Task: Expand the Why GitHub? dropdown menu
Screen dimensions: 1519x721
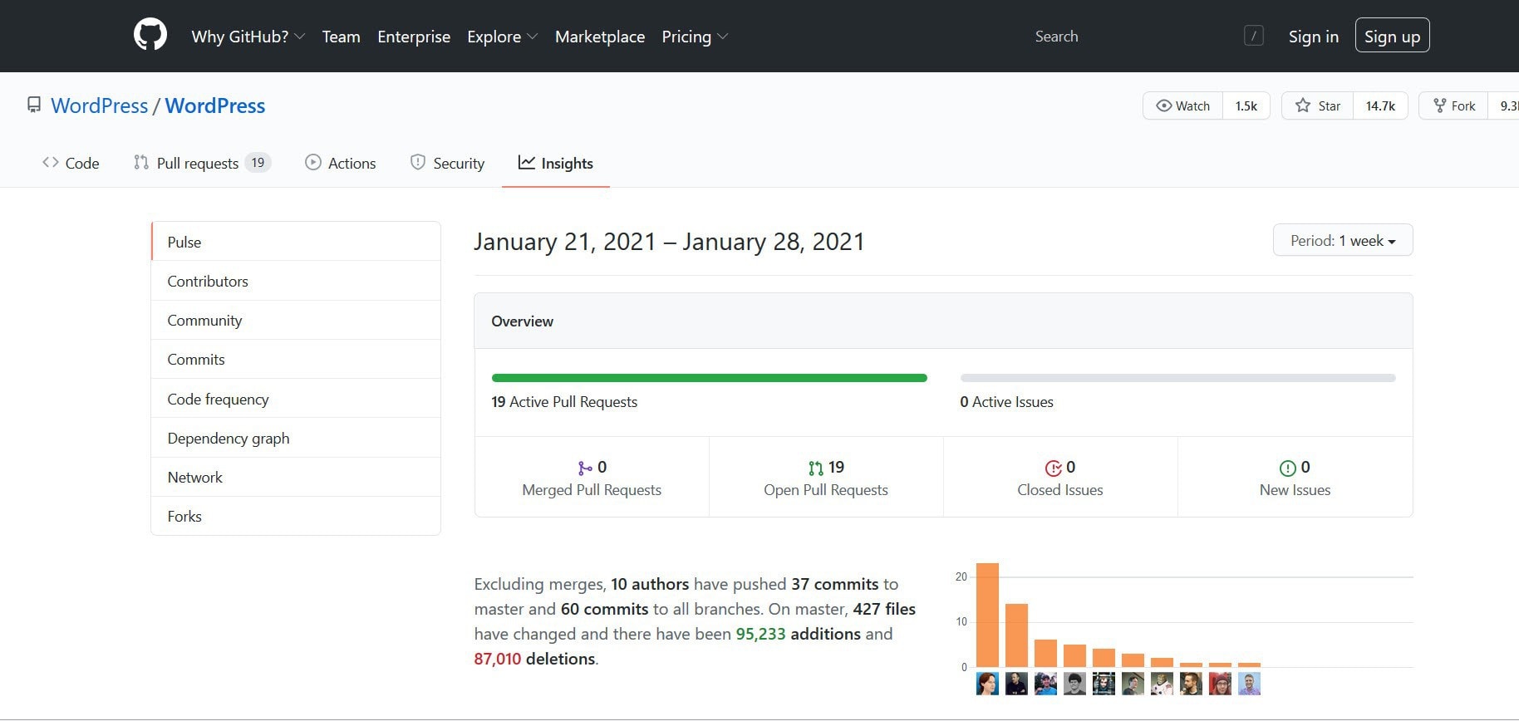Action: (248, 37)
